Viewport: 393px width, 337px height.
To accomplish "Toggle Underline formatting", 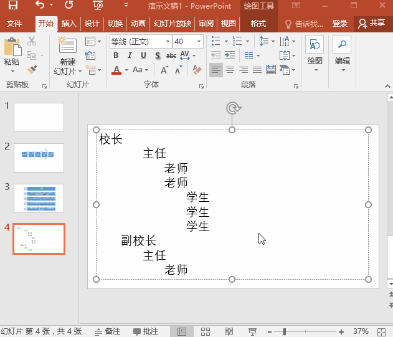I will [x=143, y=55].
